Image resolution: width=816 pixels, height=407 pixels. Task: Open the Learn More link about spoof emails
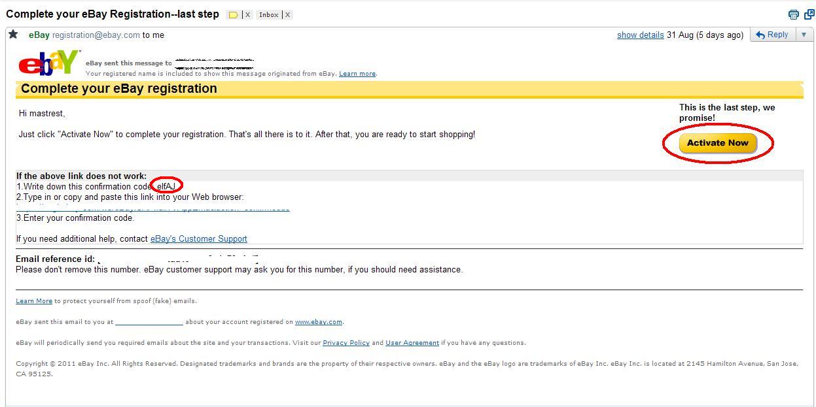coord(34,301)
